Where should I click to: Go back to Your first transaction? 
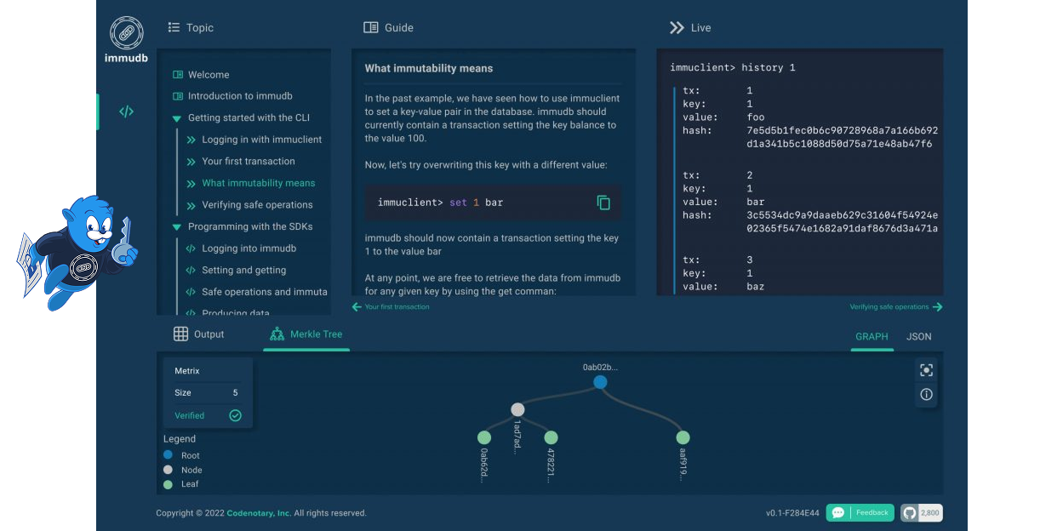click(391, 307)
